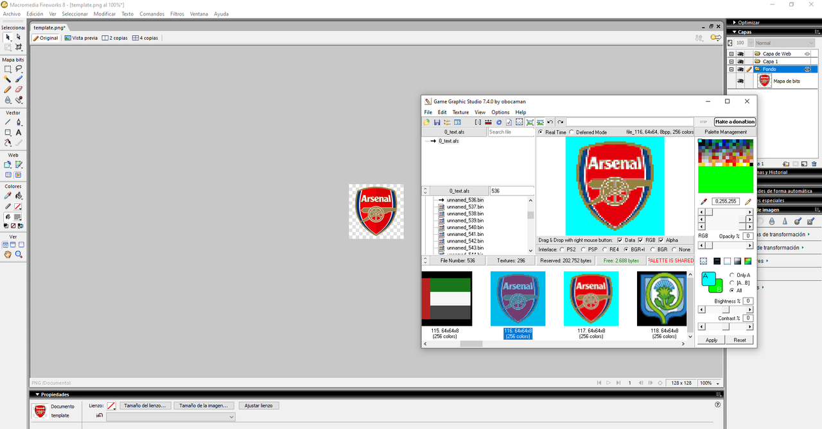
Task: Click Palette Management button
Action: 726,132
